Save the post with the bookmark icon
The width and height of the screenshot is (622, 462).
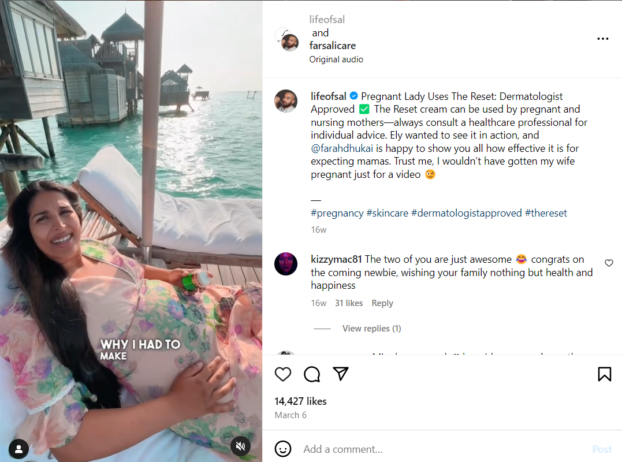(x=605, y=374)
